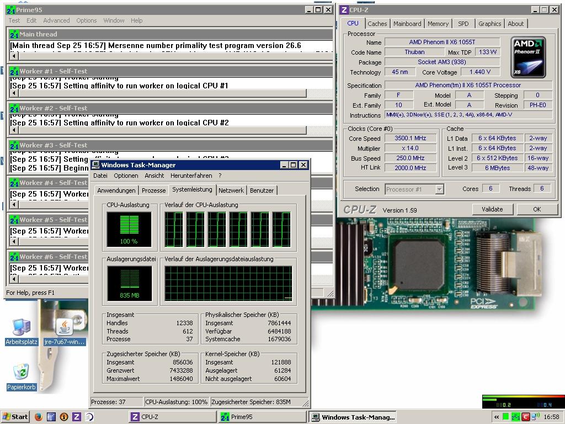Click the Prime95 system tray icon

pyautogui.click(x=516, y=417)
